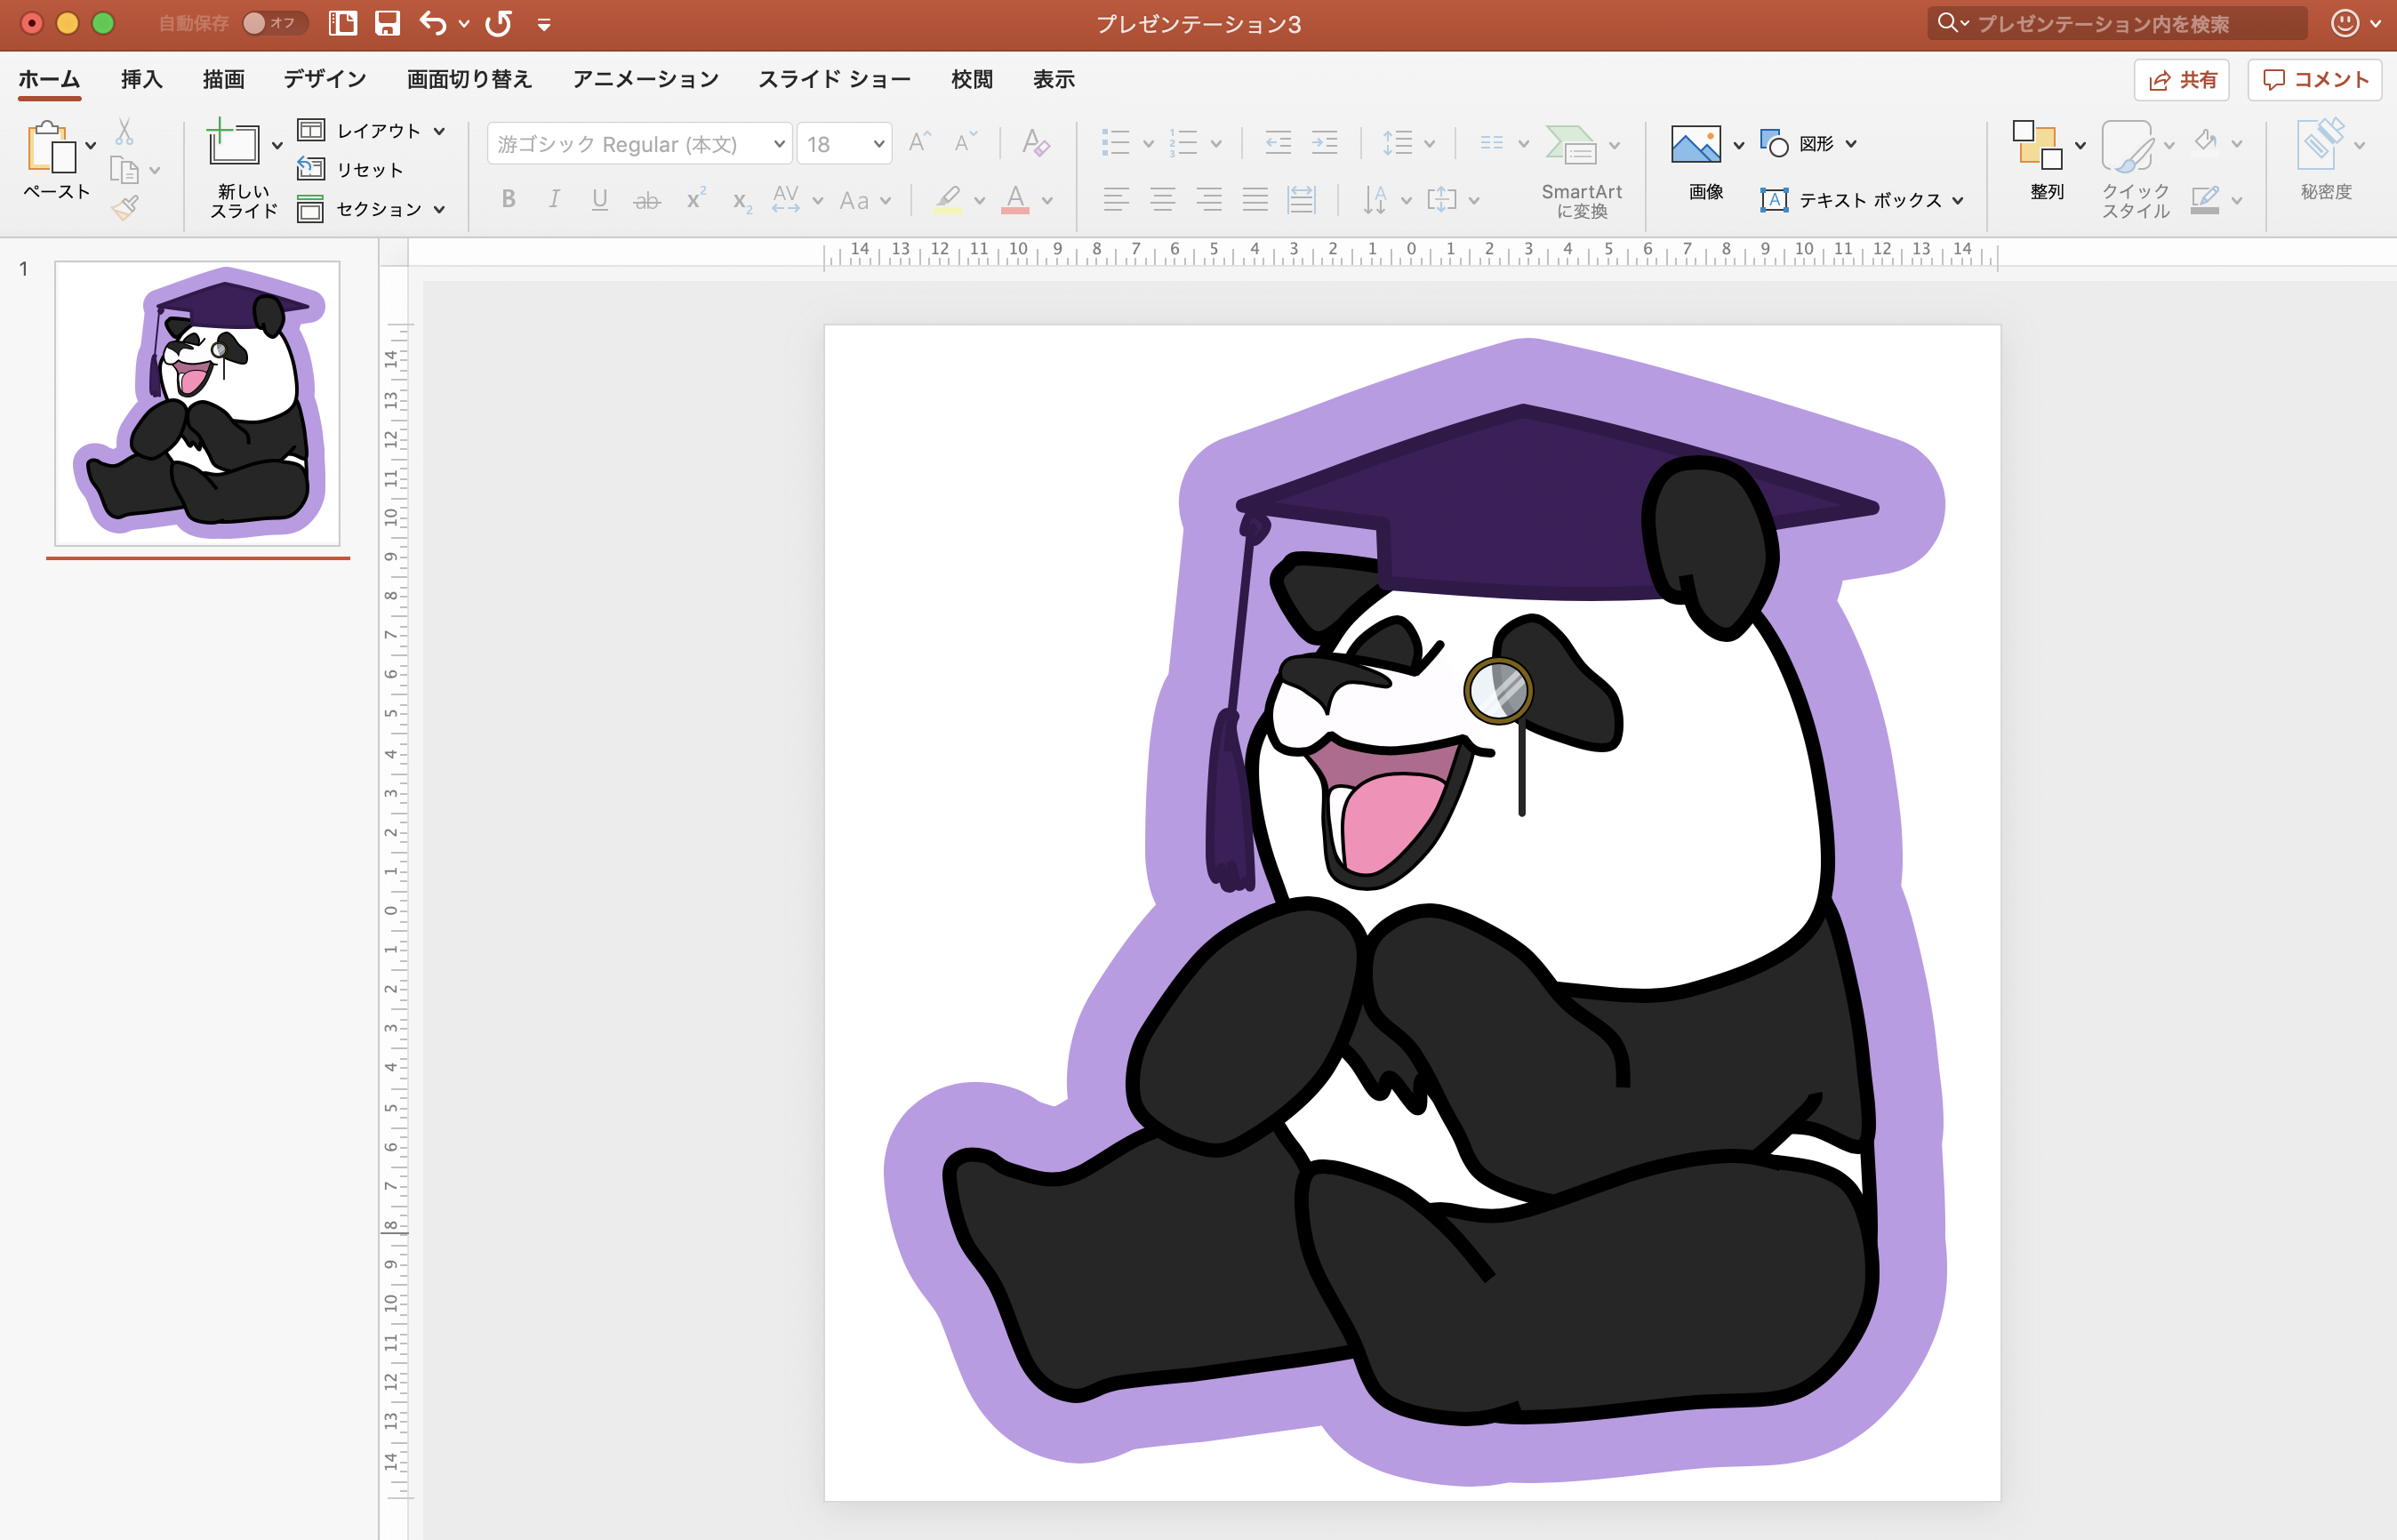Apply the shape fill color bucket
The height and width of the screenshot is (1540, 2397).
(2205, 142)
